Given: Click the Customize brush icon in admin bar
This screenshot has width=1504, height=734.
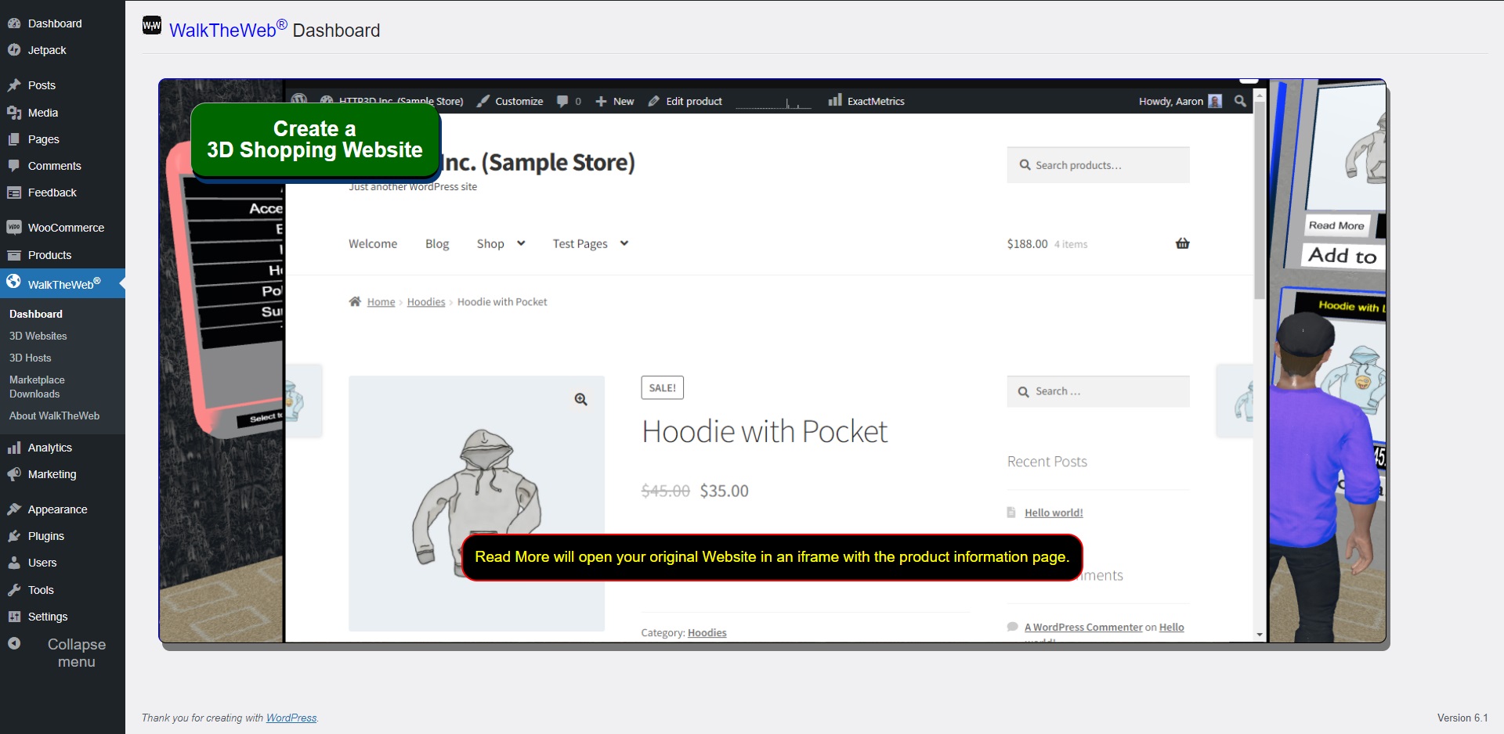Looking at the screenshot, I should [x=483, y=101].
